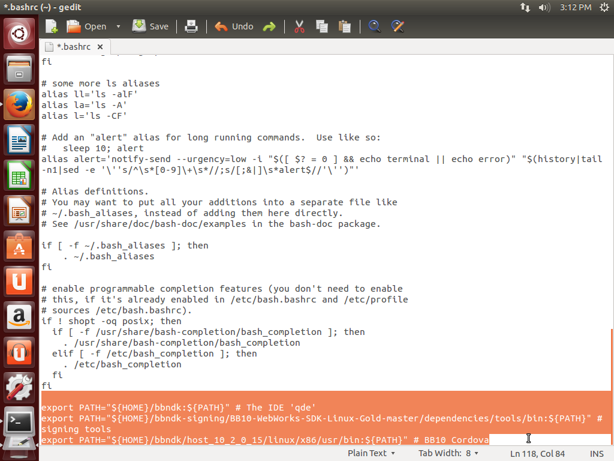The width and height of the screenshot is (614, 461).
Task: Expand the recent files dropdown arrow next to Open
Action: pyautogui.click(x=118, y=26)
